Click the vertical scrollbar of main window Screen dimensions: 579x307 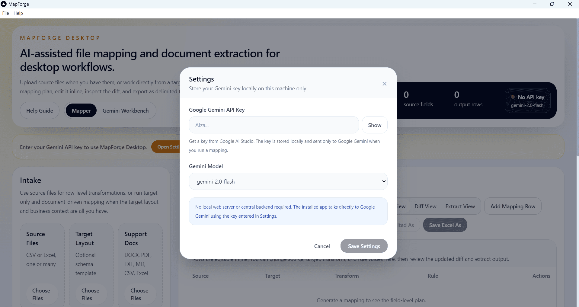tap(577, 88)
